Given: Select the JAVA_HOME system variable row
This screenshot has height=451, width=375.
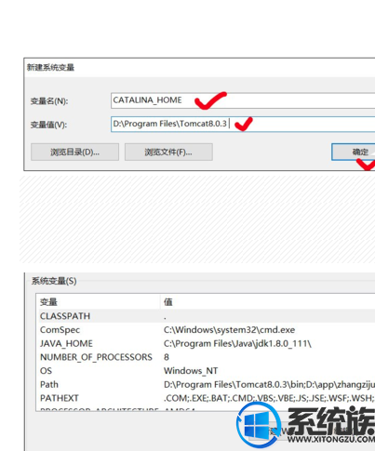Looking at the screenshot, I should tap(206, 343).
